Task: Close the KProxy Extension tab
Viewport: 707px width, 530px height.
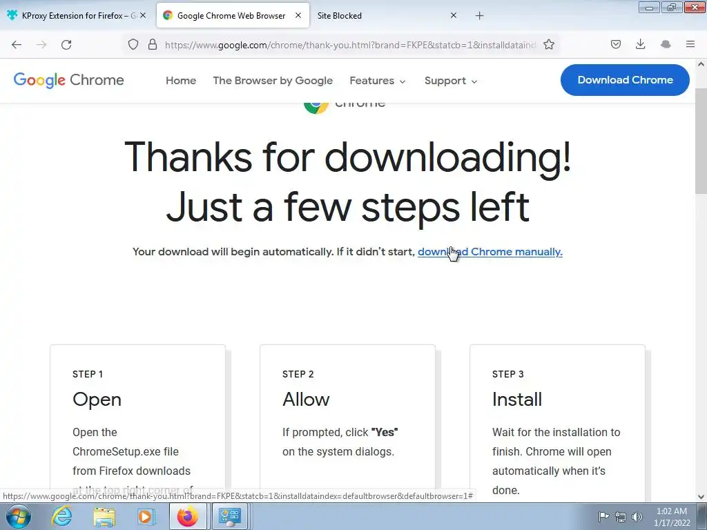Action: (143, 15)
